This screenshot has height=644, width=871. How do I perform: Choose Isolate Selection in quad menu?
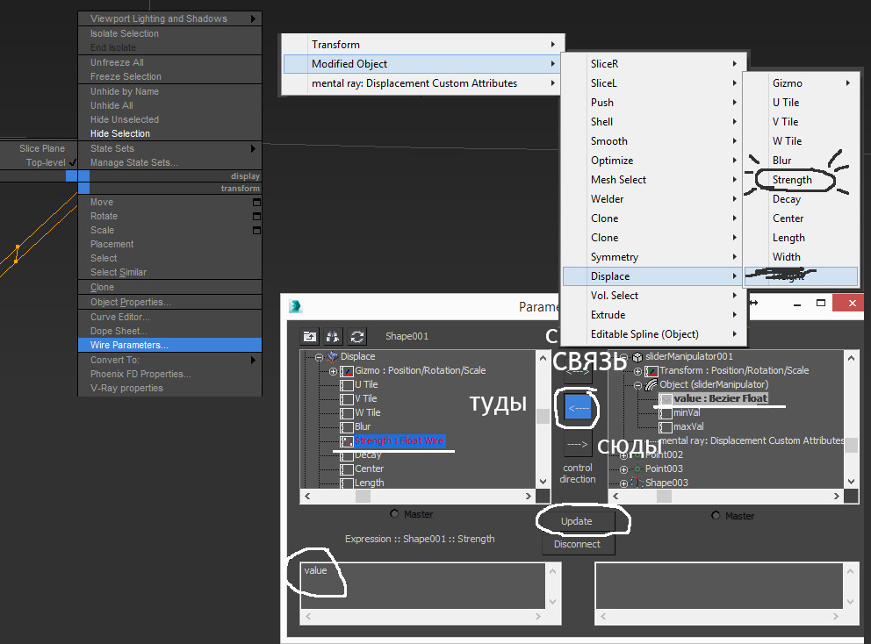tap(169, 33)
